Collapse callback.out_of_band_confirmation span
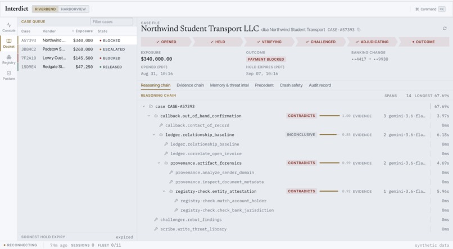 coord(149,116)
